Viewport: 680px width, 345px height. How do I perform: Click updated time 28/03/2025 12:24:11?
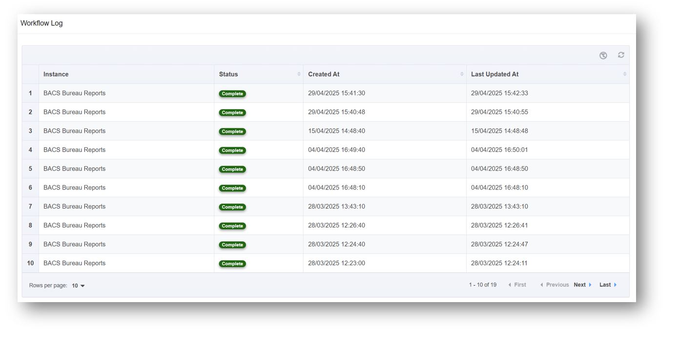coord(499,263)
